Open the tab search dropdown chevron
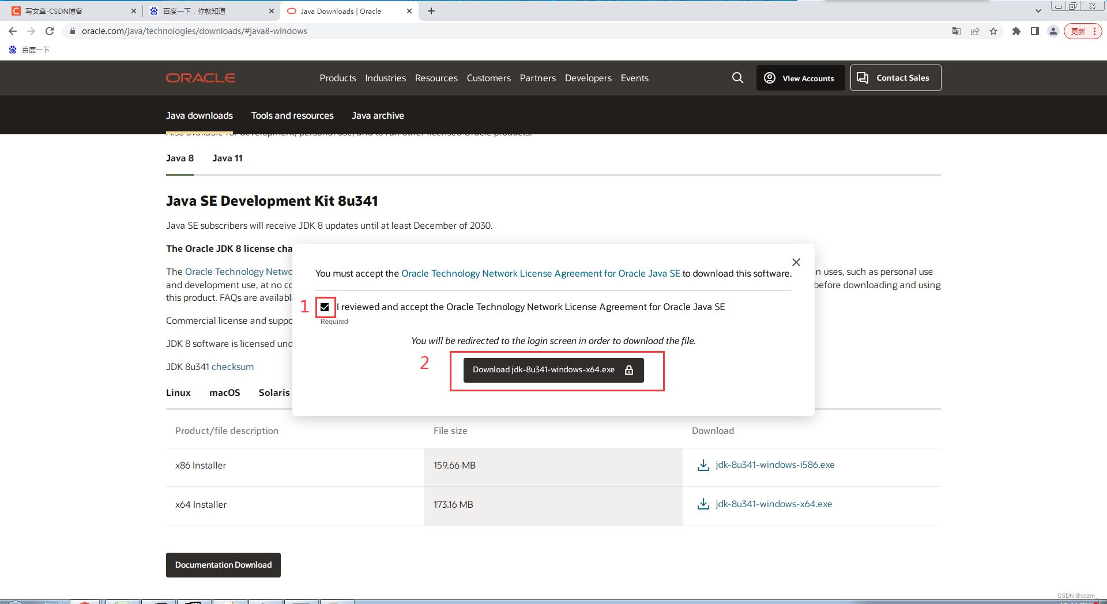 click(x=1038, y=11)
